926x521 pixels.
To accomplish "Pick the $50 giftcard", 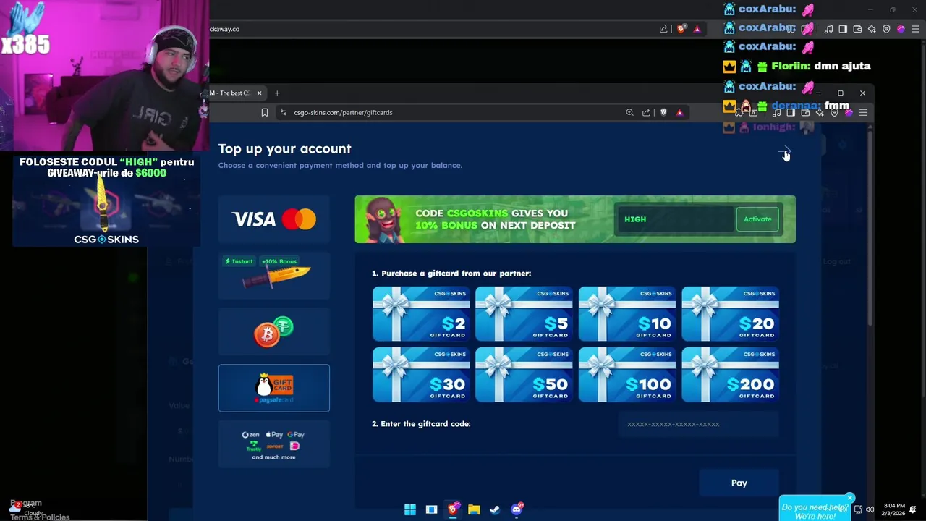I will (x=524, y=375).
